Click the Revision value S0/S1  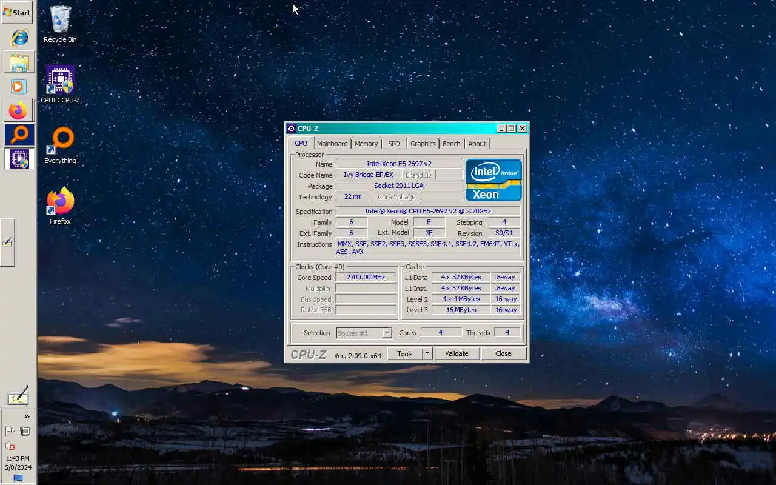click(504, 233)
